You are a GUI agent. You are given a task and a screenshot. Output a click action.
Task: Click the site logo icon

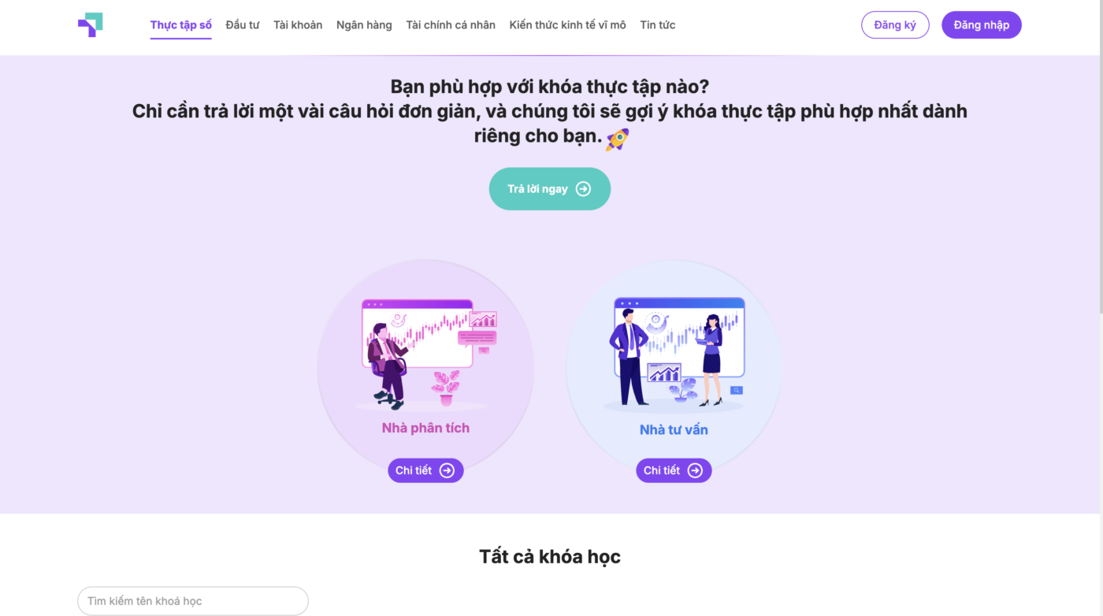coord(90,25)
